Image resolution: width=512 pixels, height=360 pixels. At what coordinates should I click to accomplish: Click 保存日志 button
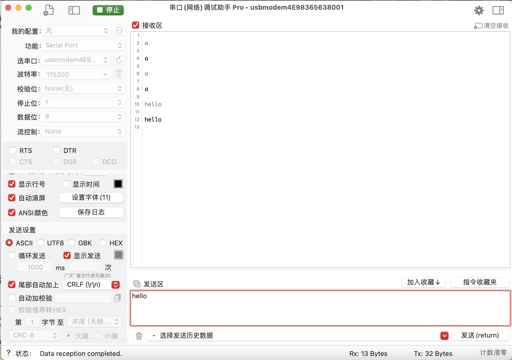91,212
